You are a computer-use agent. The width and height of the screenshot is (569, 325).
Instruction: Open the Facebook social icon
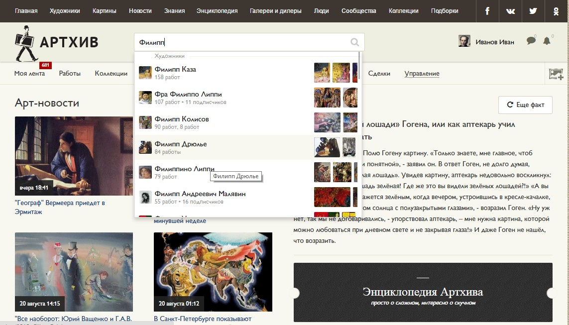(487, 11)
